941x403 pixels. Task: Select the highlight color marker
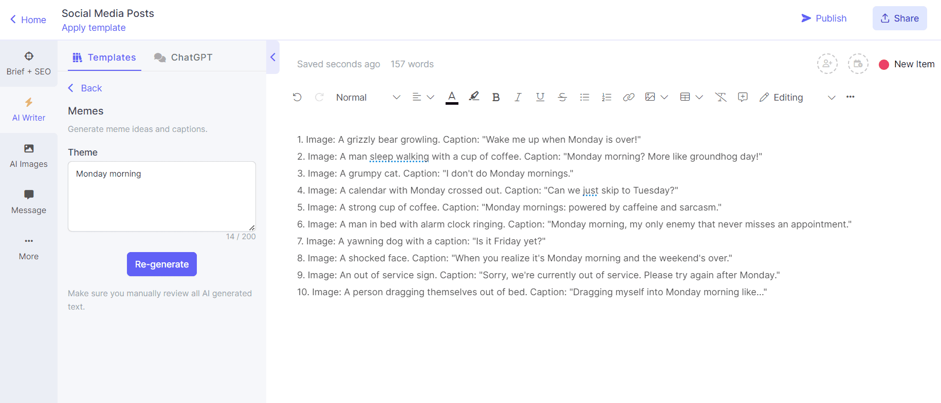[474, 97]
